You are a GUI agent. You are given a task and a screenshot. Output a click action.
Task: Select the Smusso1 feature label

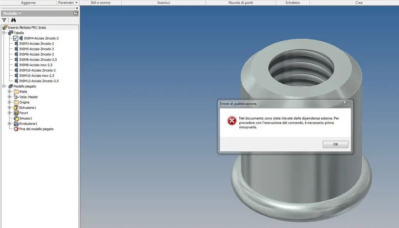tap(26, 118)
